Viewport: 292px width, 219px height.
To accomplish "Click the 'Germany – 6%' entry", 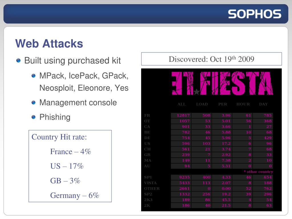I will tap(74, 195).
